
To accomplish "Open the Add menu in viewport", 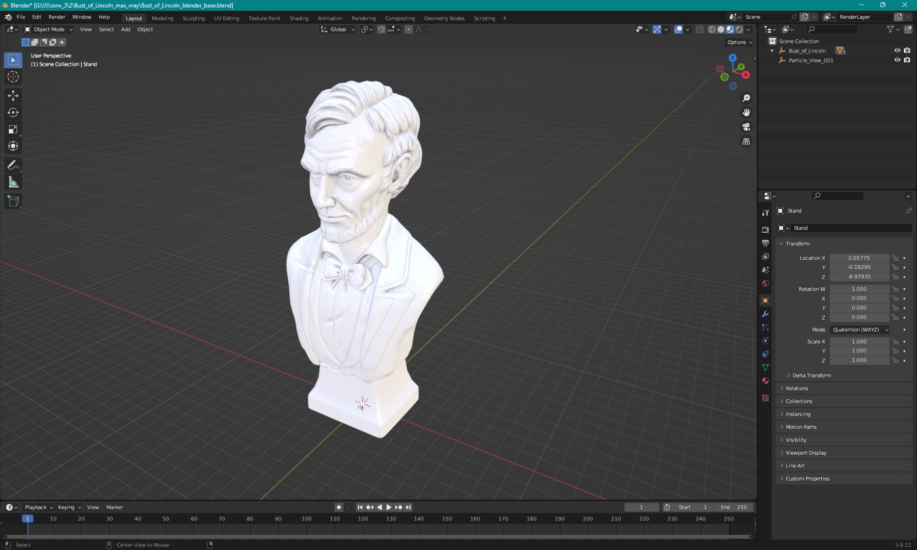I will 125,30.
